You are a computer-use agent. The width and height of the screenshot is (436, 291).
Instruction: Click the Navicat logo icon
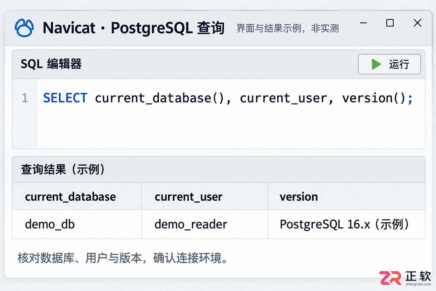24,28
